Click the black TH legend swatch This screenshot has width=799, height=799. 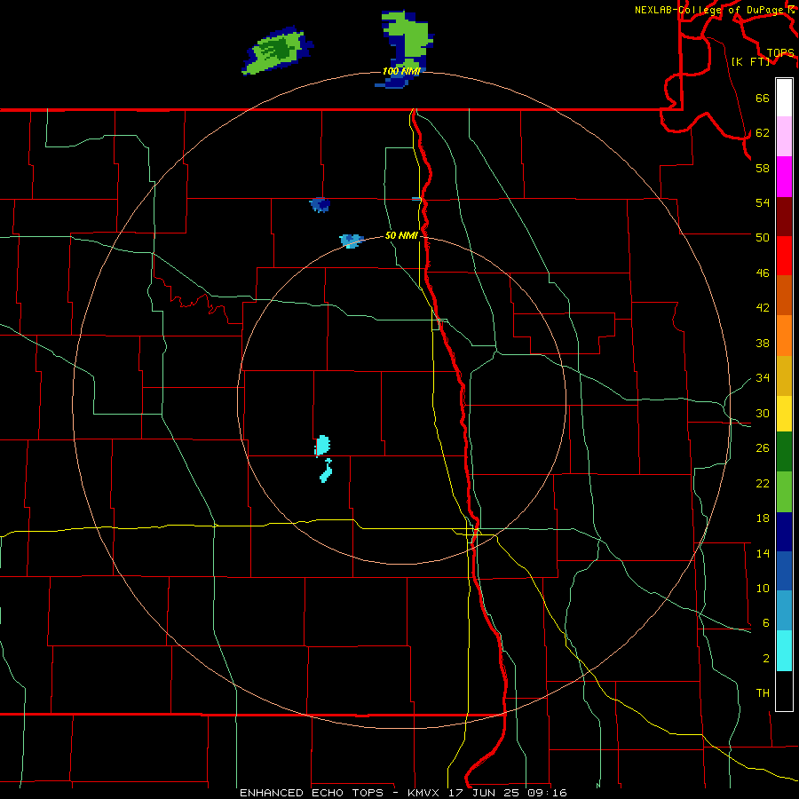784,691
